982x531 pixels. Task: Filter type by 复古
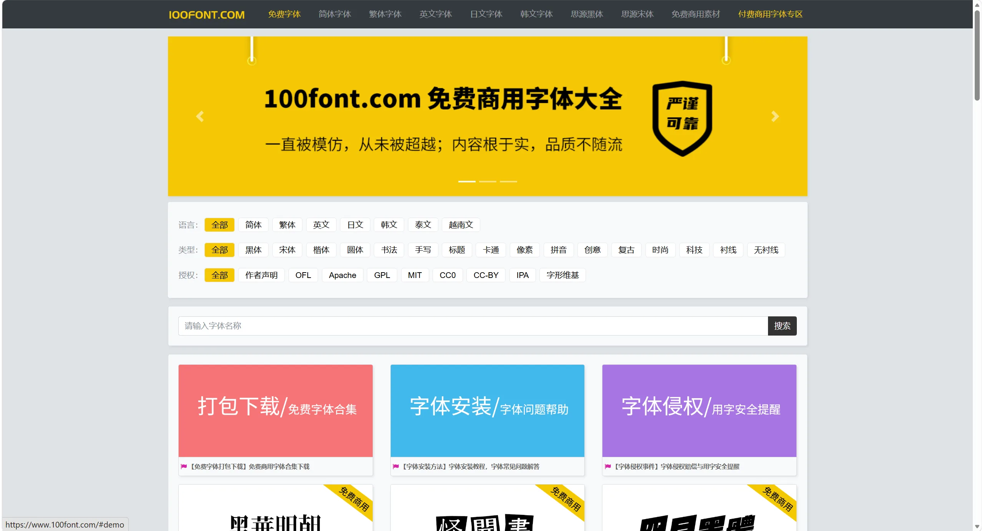coord(626,250)
